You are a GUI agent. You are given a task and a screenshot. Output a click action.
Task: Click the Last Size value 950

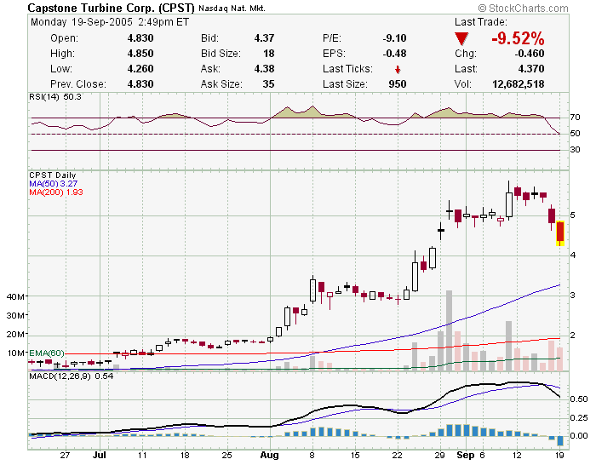[398, 84]
